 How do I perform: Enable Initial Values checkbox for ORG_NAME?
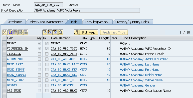pos(47,90)
